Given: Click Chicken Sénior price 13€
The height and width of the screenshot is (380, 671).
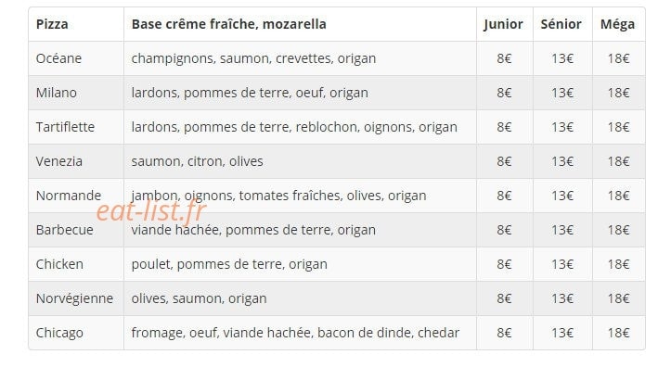Looking at the screenshot, I should click(x=562, y=264).
